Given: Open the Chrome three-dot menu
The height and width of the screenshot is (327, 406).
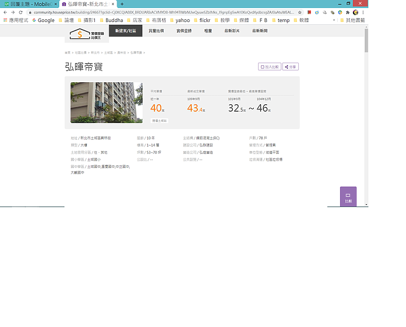Looking at the screenshot, I should click(363, 12).
